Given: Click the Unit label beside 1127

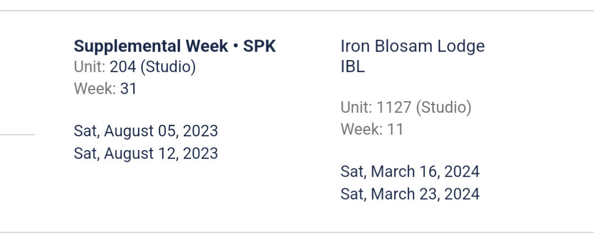Looking at the screenshot, I should [x=356, y=108].
